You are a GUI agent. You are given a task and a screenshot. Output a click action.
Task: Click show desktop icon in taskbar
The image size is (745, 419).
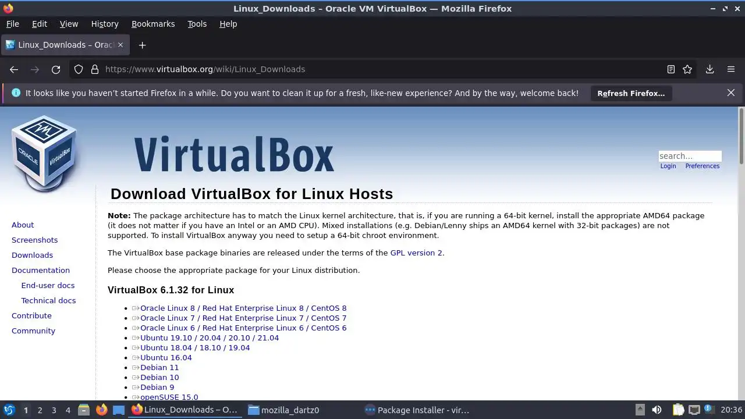pos(119,410)
